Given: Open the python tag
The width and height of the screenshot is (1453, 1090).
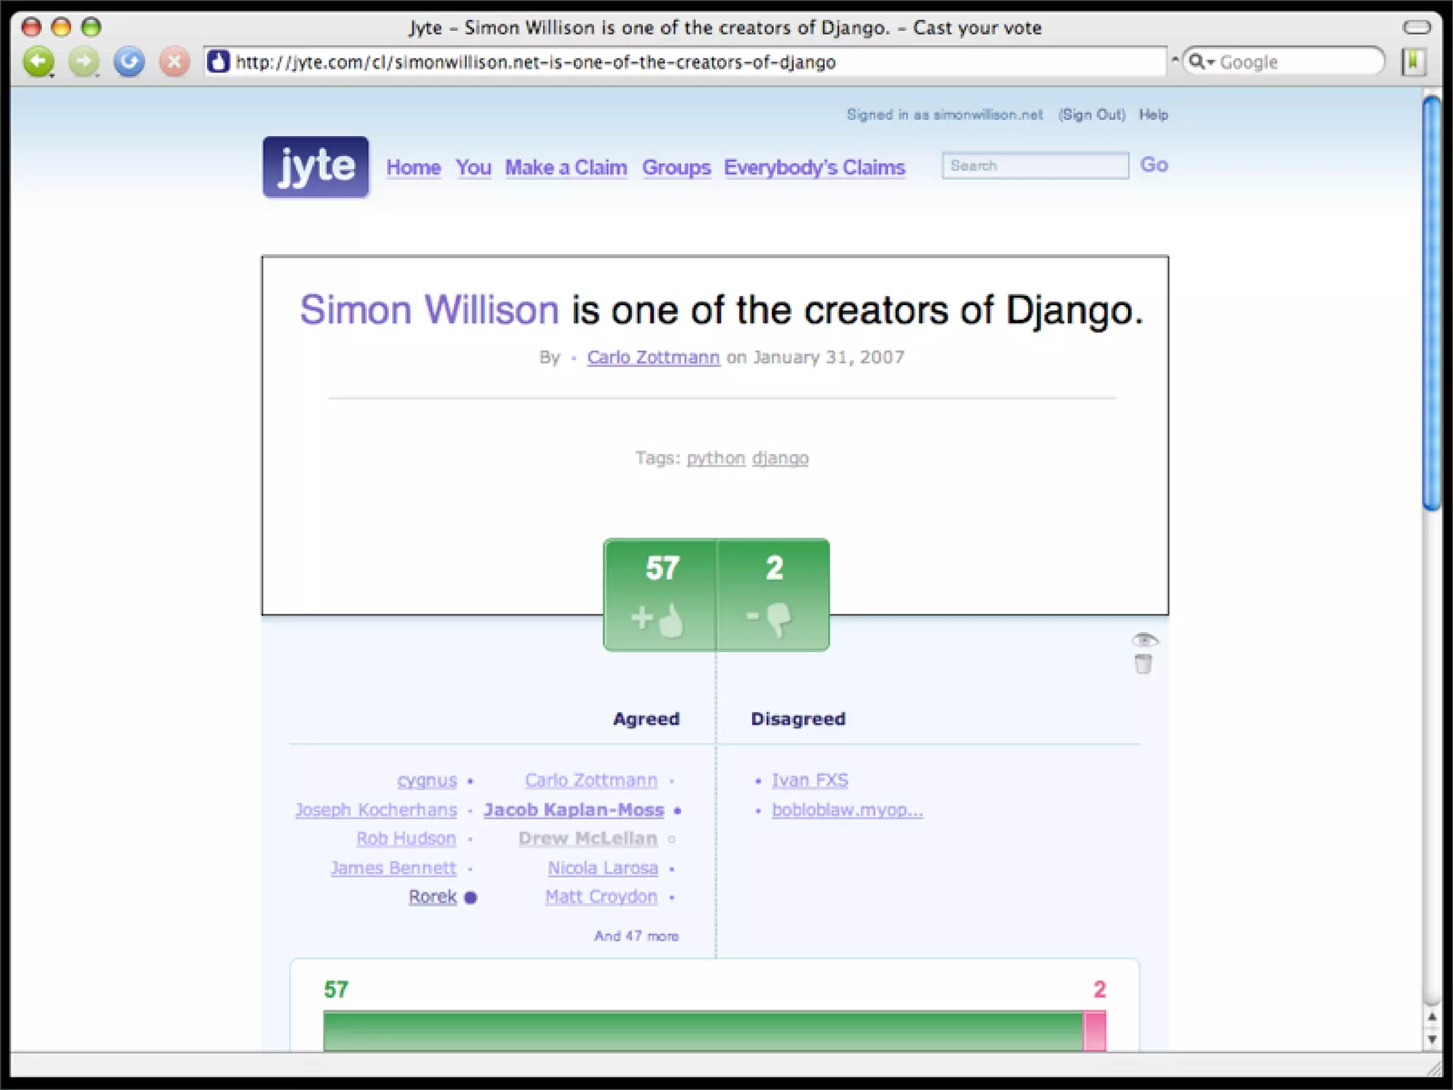Looking at the screenshot, I should [x=716, y=458].
